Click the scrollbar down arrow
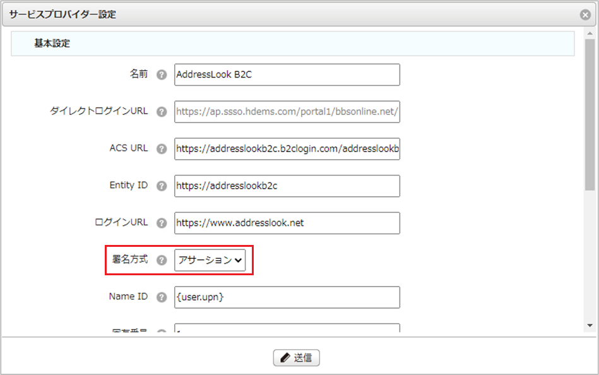Viewport: 599px width, 375px height. point(590,326)
